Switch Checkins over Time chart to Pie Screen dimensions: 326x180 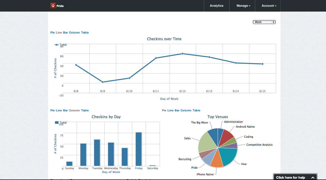[x=52, y=33]
